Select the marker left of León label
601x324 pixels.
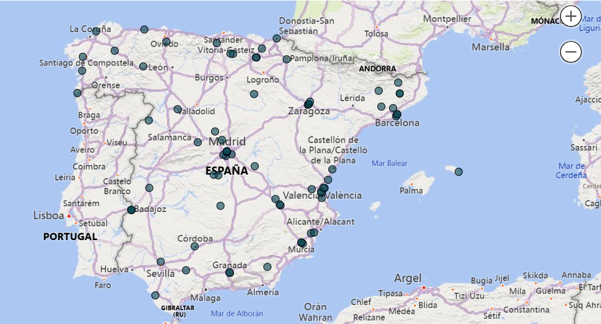pos(143,66)
